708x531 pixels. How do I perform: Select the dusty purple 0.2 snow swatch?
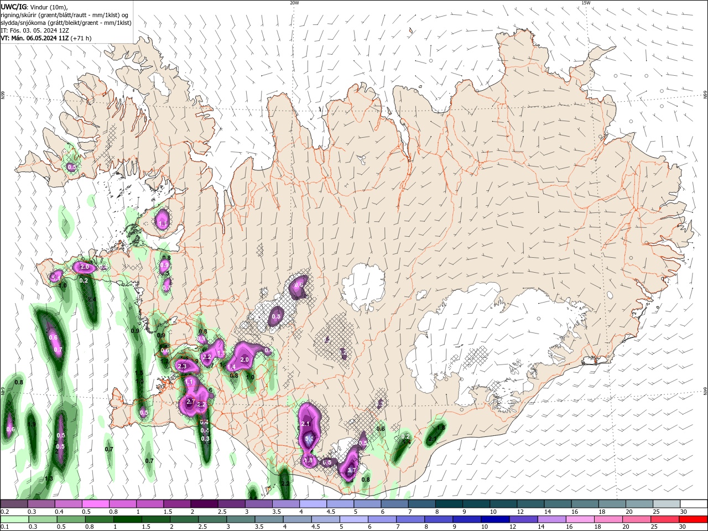(14, 504)
